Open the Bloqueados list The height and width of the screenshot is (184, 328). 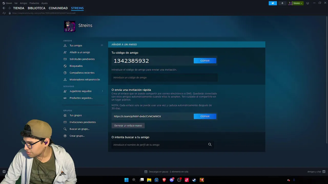pyautogui.click(x=76, y=66)
